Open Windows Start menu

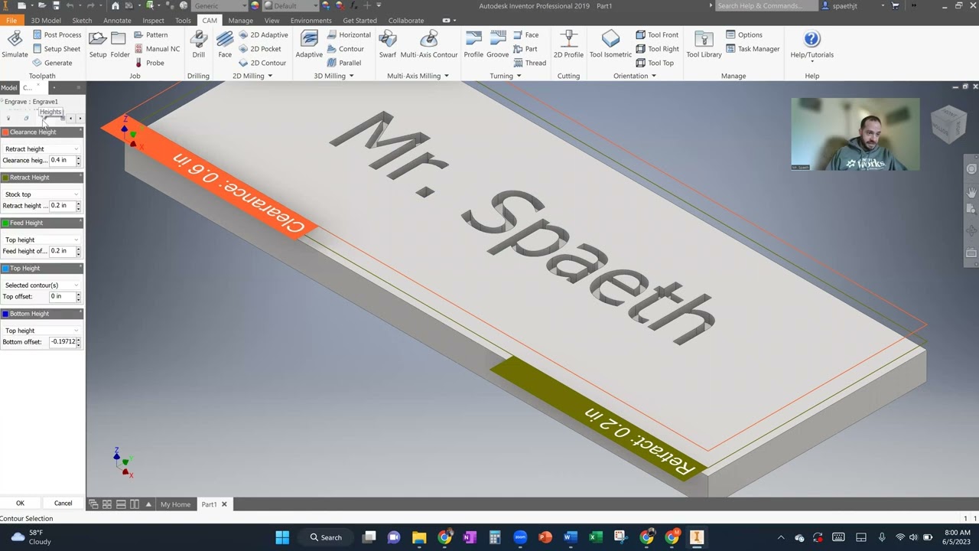point(282,537)
